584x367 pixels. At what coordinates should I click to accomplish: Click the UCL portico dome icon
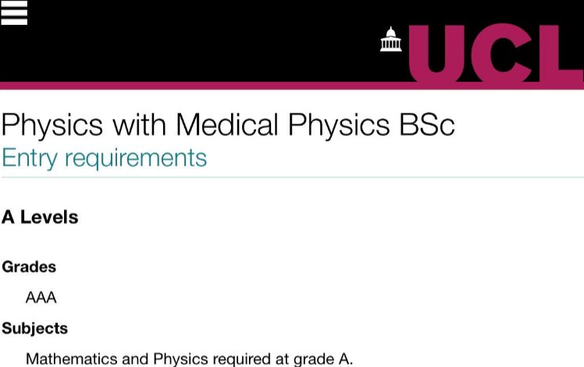coord(390,39)
